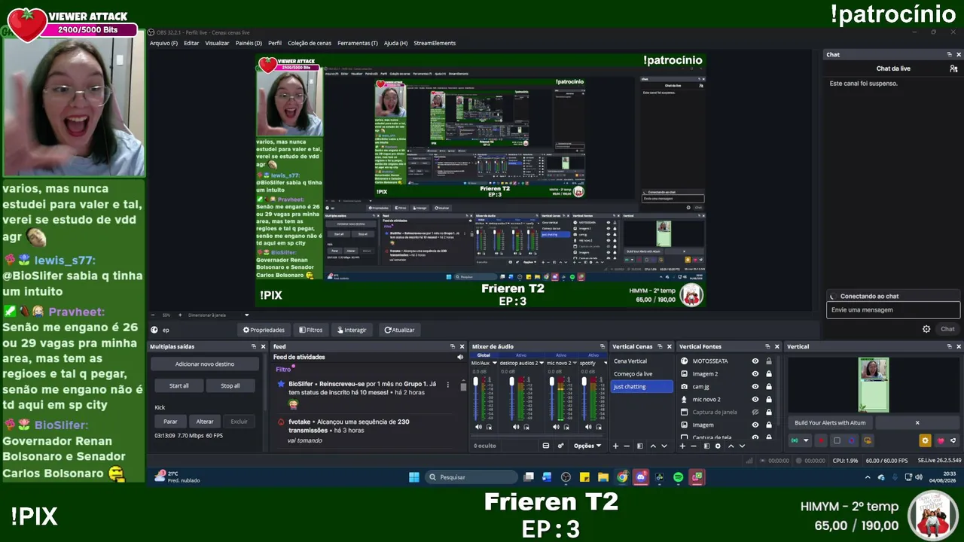Image resolution: width=964 pixels, height=542 pixels.
Task: Open chat settings gear icon
Action: [x=926, y=329]
